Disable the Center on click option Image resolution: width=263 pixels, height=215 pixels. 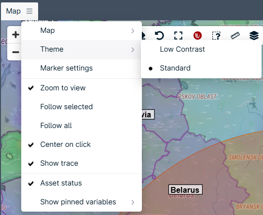(82, 144)
